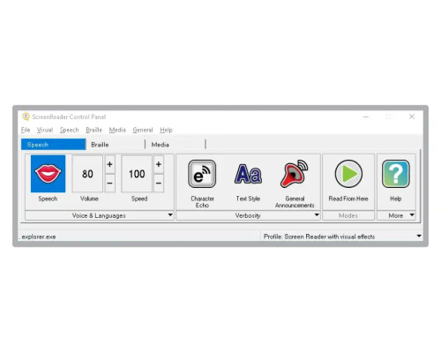Screen dimensions: 441x353
Task: Open the Speech menu in menu bar
Action: click(x=69, y=130)
